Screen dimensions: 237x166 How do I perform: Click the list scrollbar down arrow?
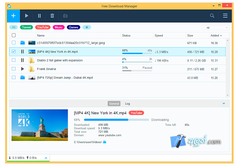click(x=227, y=95)
